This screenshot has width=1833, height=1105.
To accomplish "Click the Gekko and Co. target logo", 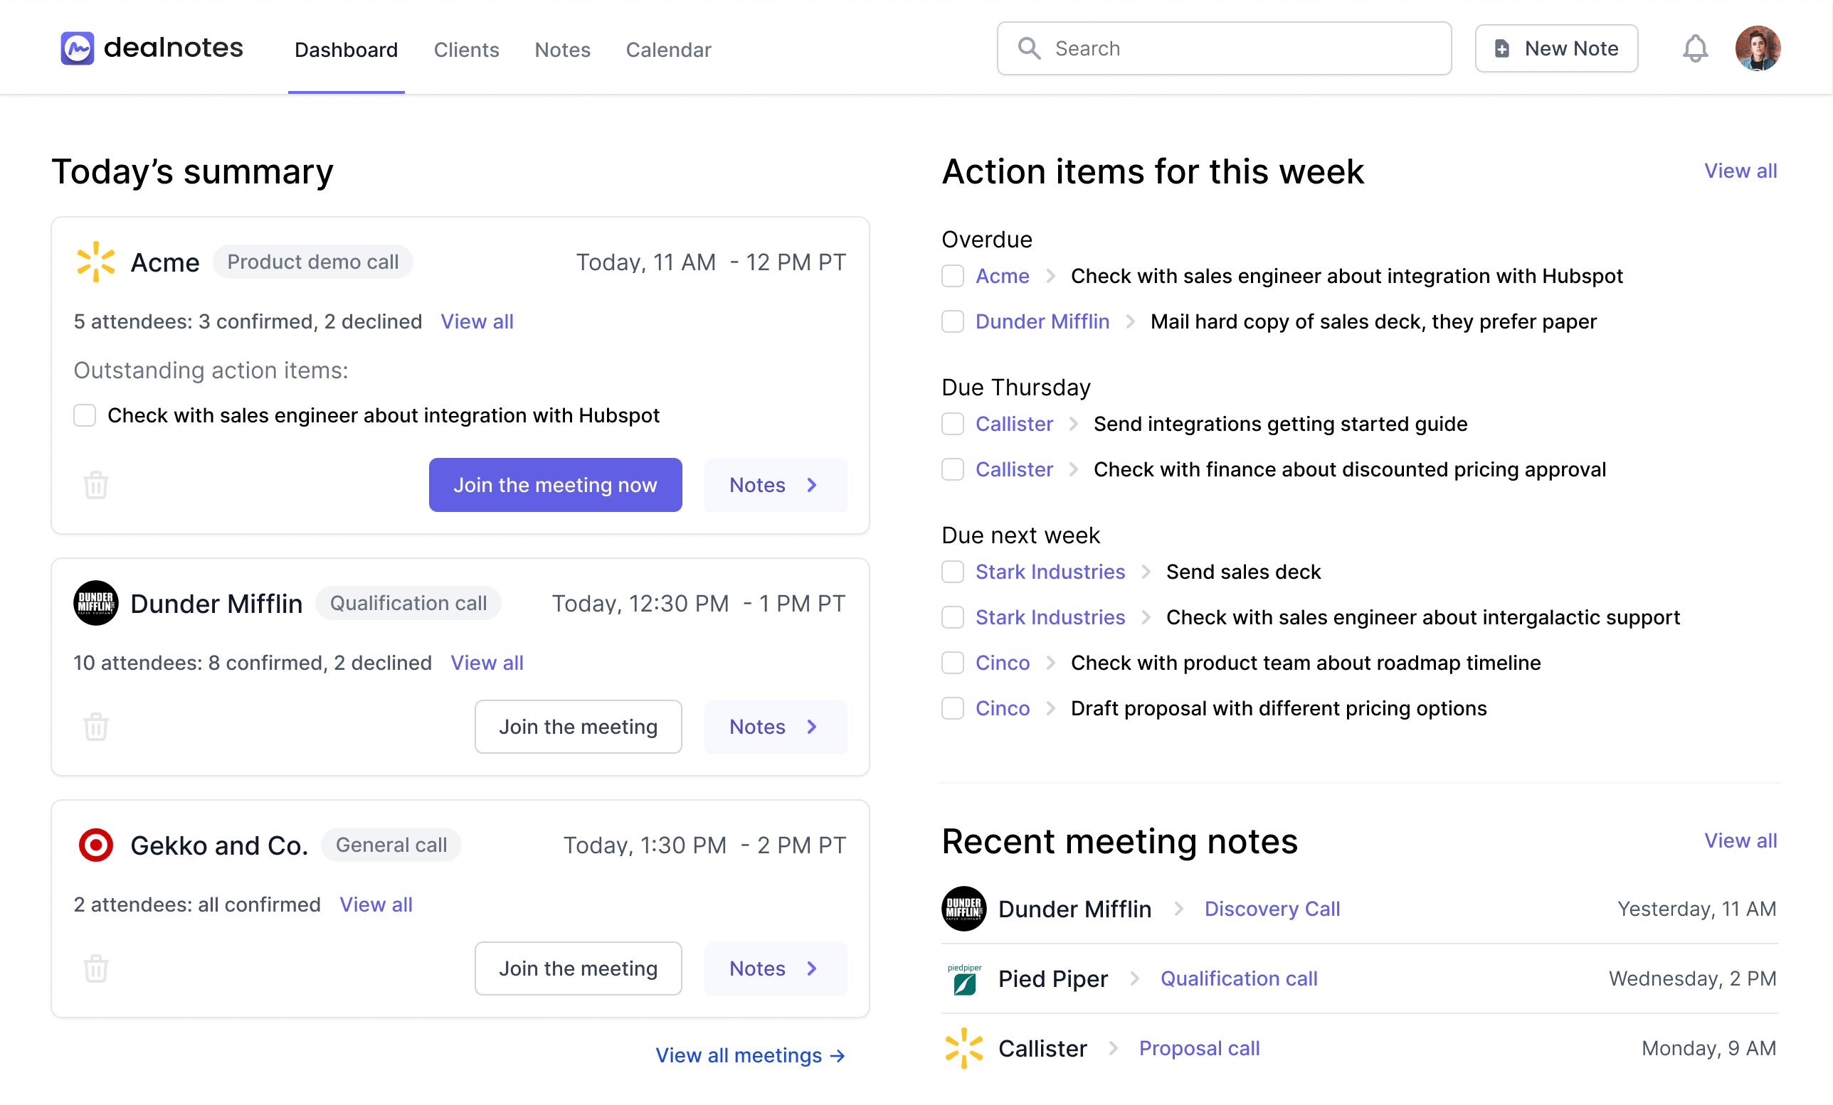I will (x=96, y=845).
